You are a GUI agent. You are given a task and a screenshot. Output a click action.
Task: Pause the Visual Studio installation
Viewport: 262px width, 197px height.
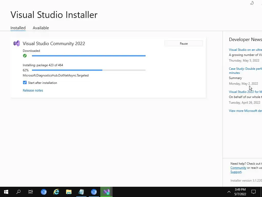(184, 43)
